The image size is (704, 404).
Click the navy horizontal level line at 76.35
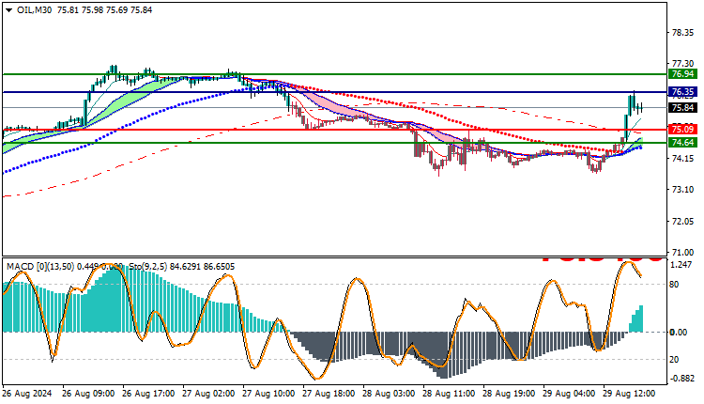[334, 92]
